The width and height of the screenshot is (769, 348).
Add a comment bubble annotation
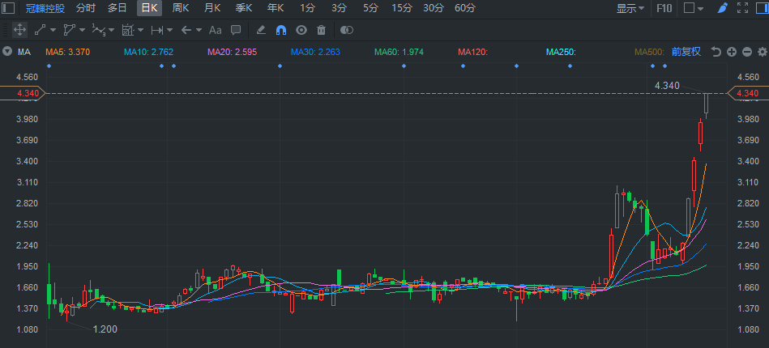pos(236,30)
